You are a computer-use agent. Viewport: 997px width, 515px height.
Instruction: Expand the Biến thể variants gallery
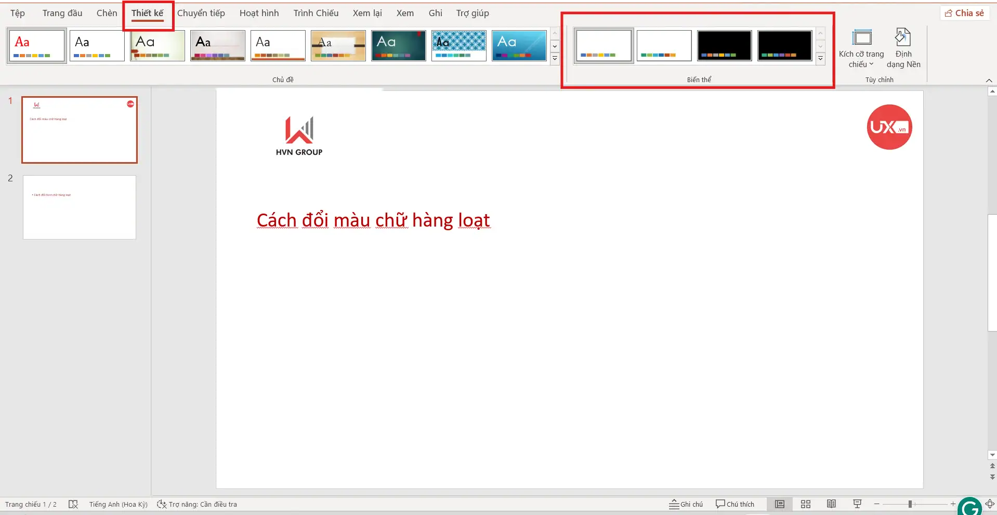[820, 59]
